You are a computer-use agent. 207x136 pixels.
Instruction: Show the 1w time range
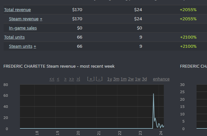(138, 79)
